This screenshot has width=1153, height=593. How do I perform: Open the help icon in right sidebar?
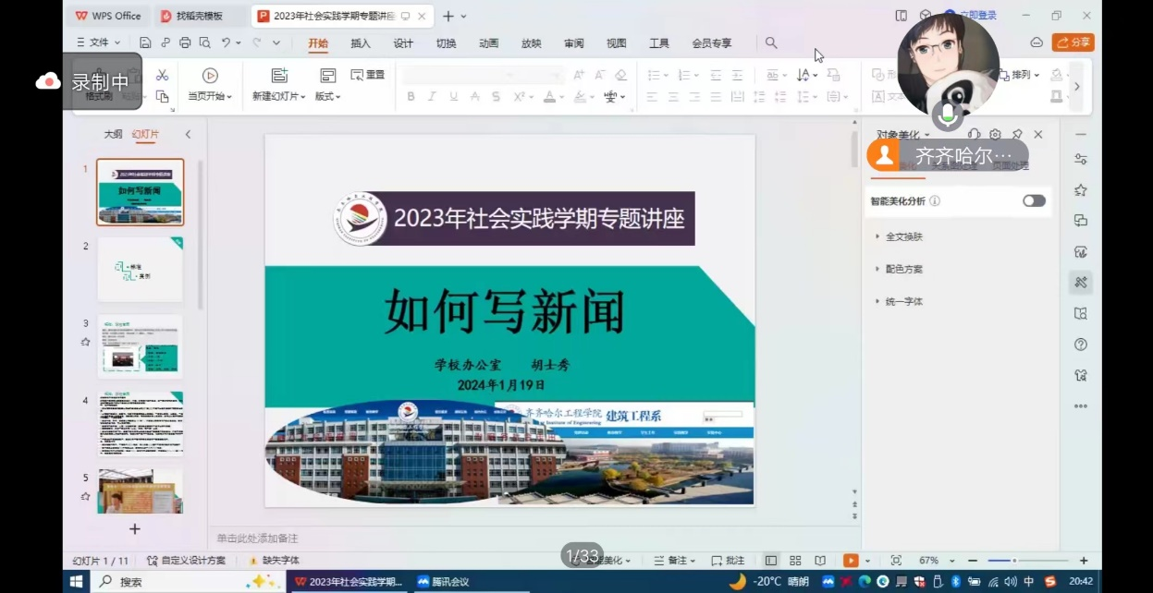click(x=1080, y=345)
